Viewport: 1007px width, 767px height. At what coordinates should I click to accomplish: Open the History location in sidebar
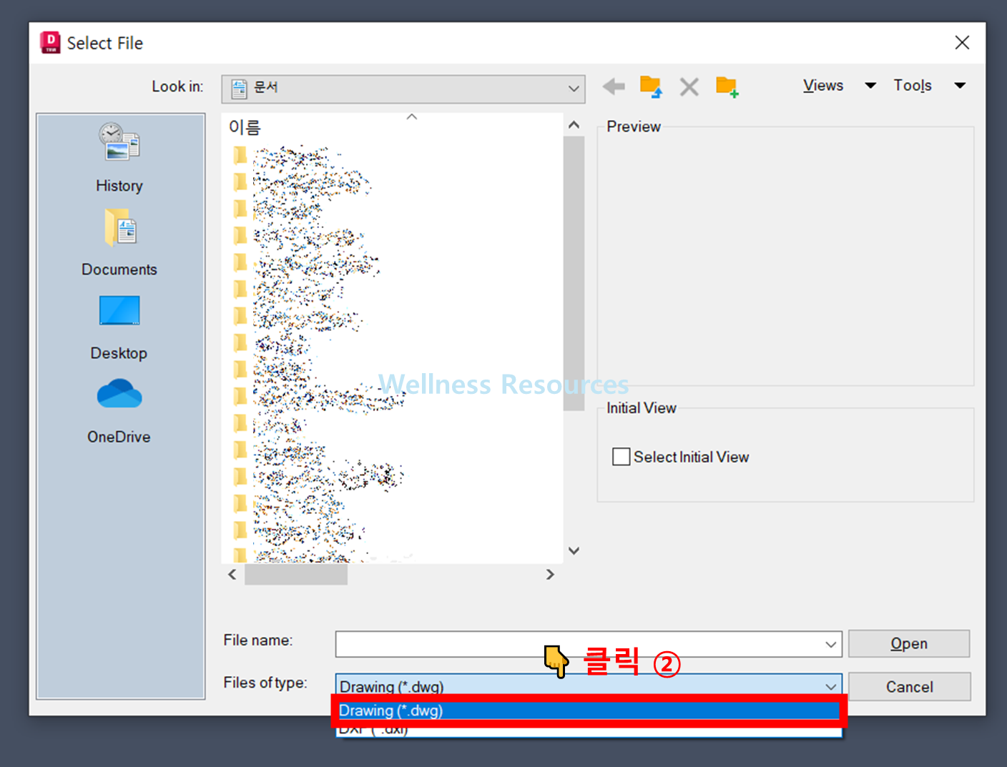pyautogui.click(x=119, y=158)
